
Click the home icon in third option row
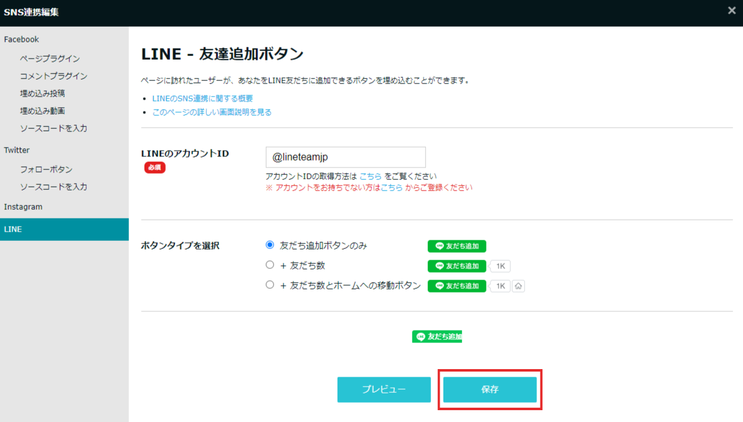(x=518, y=286)
